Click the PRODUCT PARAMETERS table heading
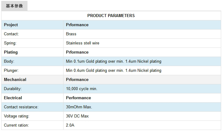The width and height of the screenshot is (223, 133). click(x=111, y=16)
